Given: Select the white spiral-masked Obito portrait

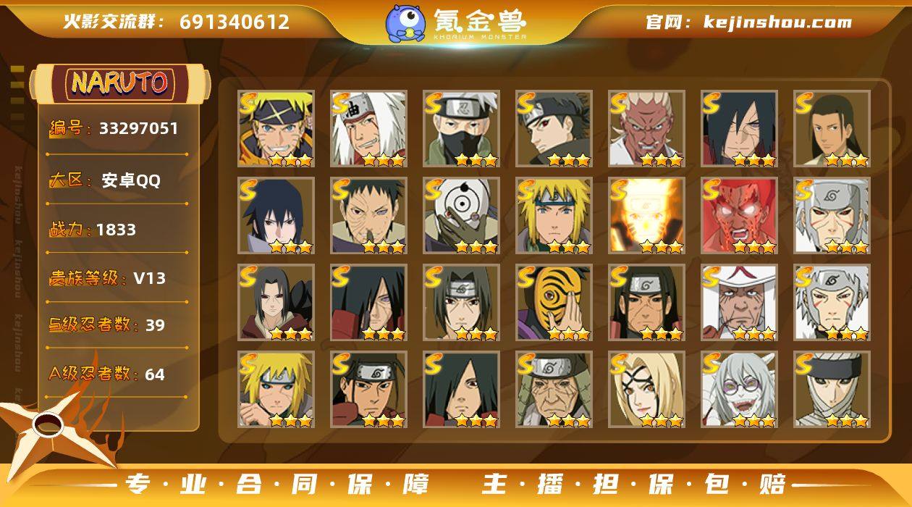Looking at the screenshot, I should click(x=461, y=215).
